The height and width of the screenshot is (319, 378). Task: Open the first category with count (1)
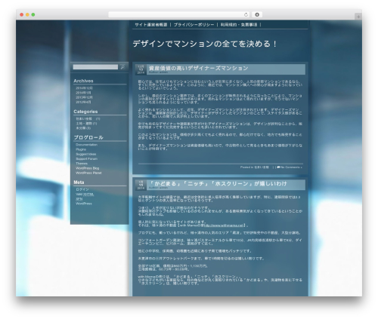[x=84, y=118]
